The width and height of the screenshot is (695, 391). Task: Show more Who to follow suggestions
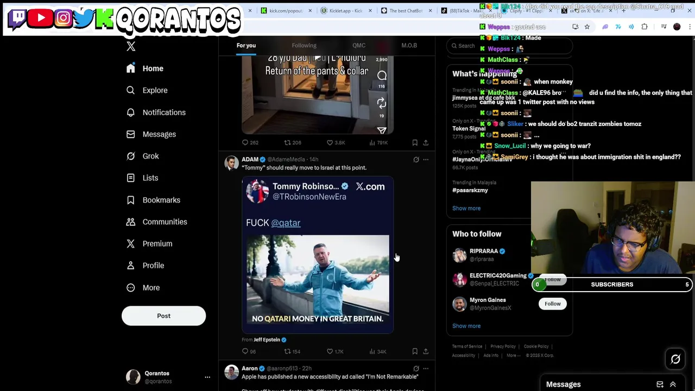click(x=466, y=326)
